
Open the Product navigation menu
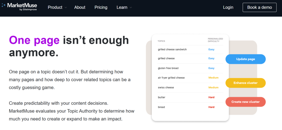(55, 7)
